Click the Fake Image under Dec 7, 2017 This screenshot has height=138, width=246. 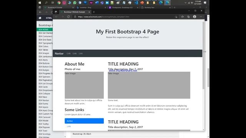149,85
